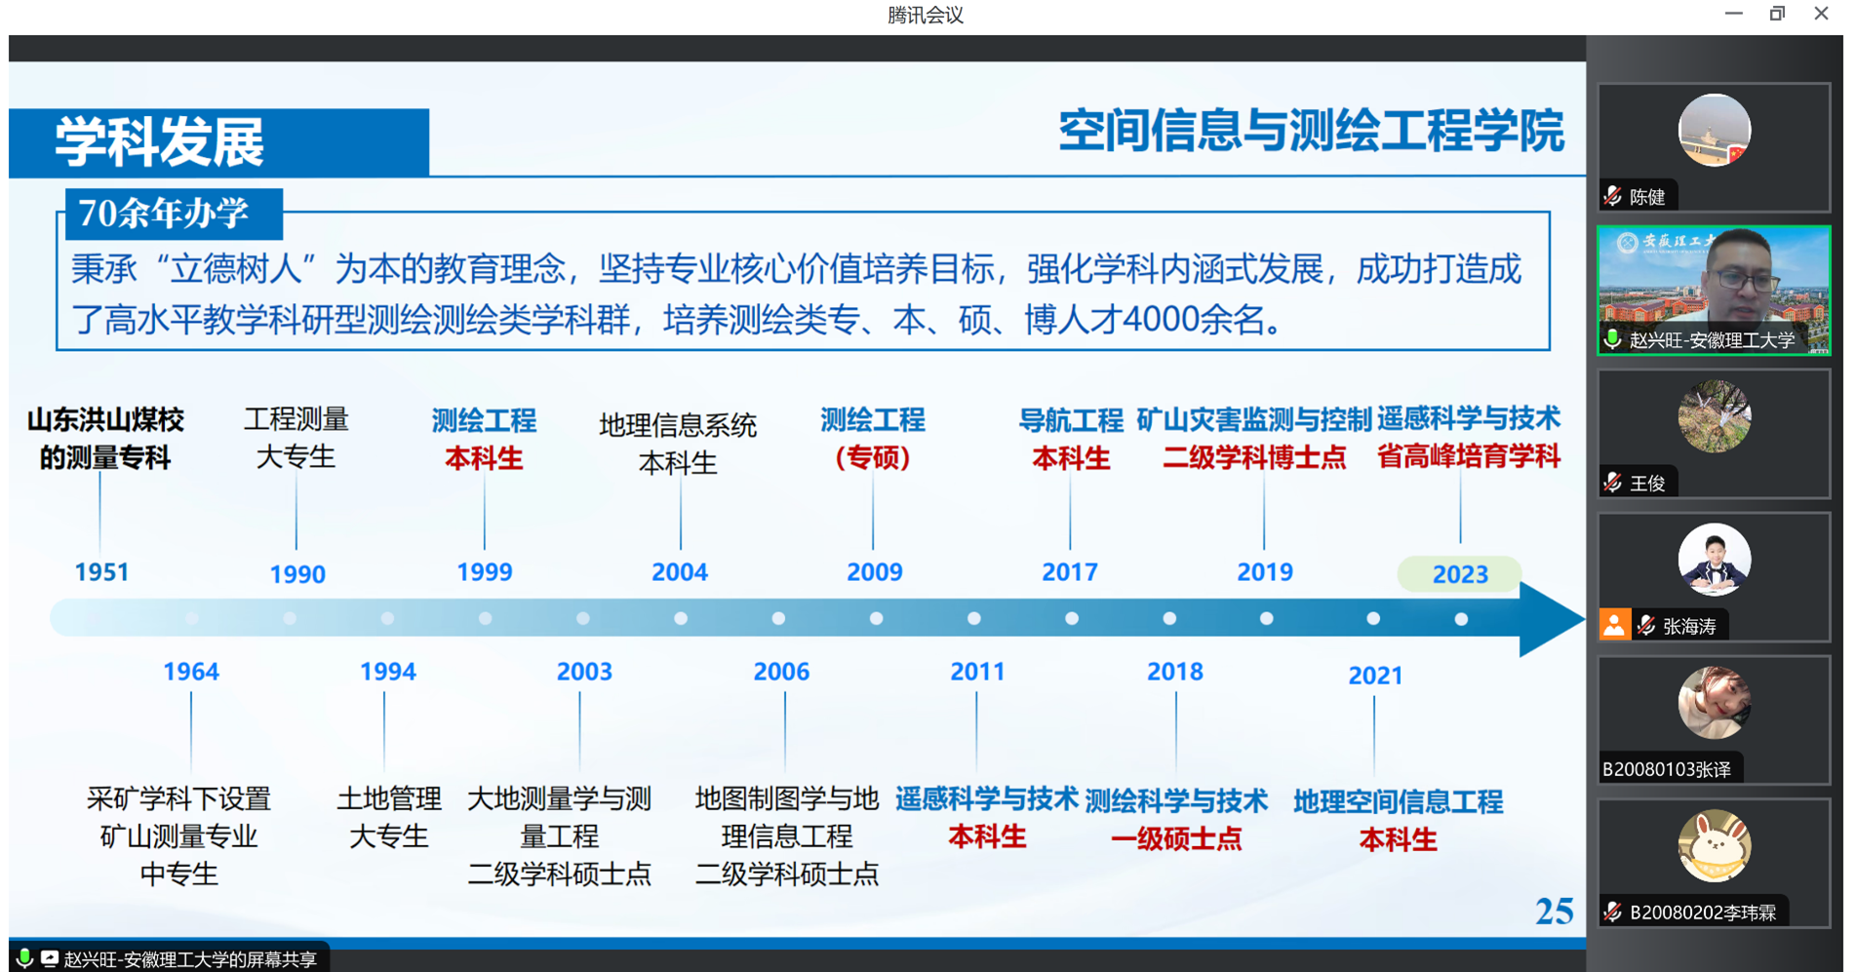Click the orange host icon beside 张海涛
The image size is (1856, 972).
1614,625
